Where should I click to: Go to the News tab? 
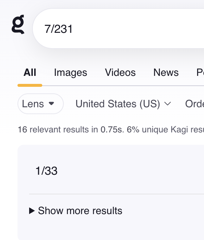point(166,72)
